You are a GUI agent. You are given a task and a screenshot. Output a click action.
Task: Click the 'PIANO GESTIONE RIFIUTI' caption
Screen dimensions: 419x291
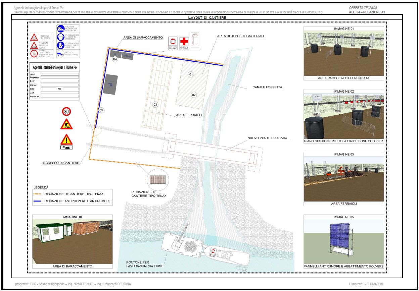pos(344,141)
